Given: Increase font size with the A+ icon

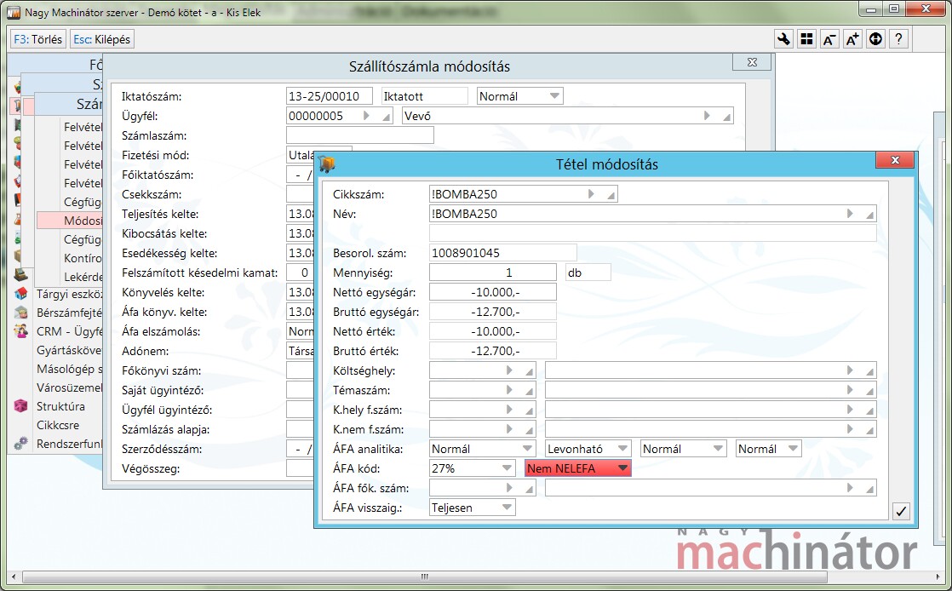Looking at the screenshot, I should tap(852, 39).
